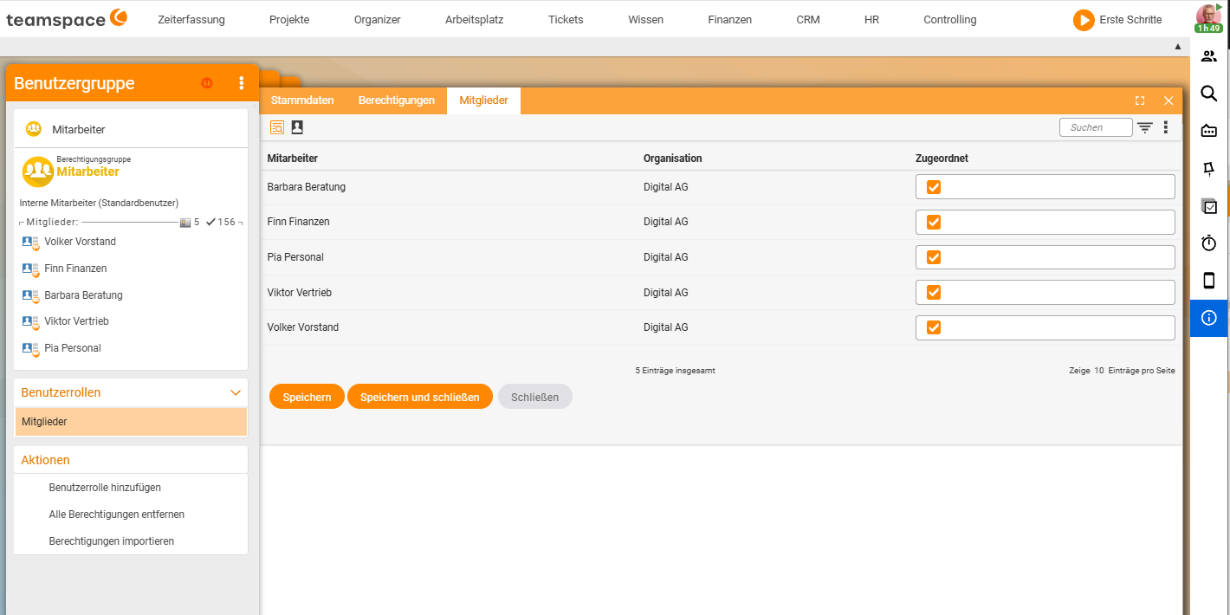
Task: Open the Tickets menu
Action: click(566, 19)
